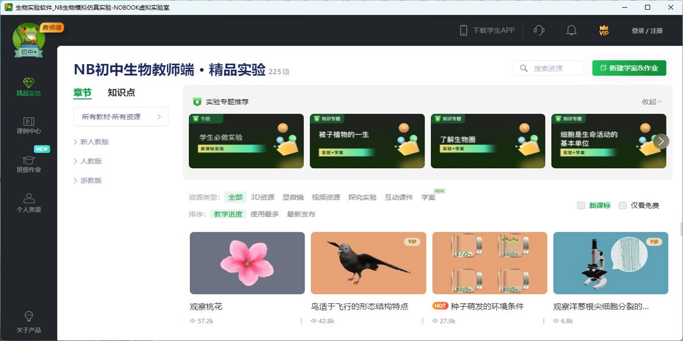Click the 新建学案&作业 button
The height and width of the screenshot is (341, 683).
(629, 68)
